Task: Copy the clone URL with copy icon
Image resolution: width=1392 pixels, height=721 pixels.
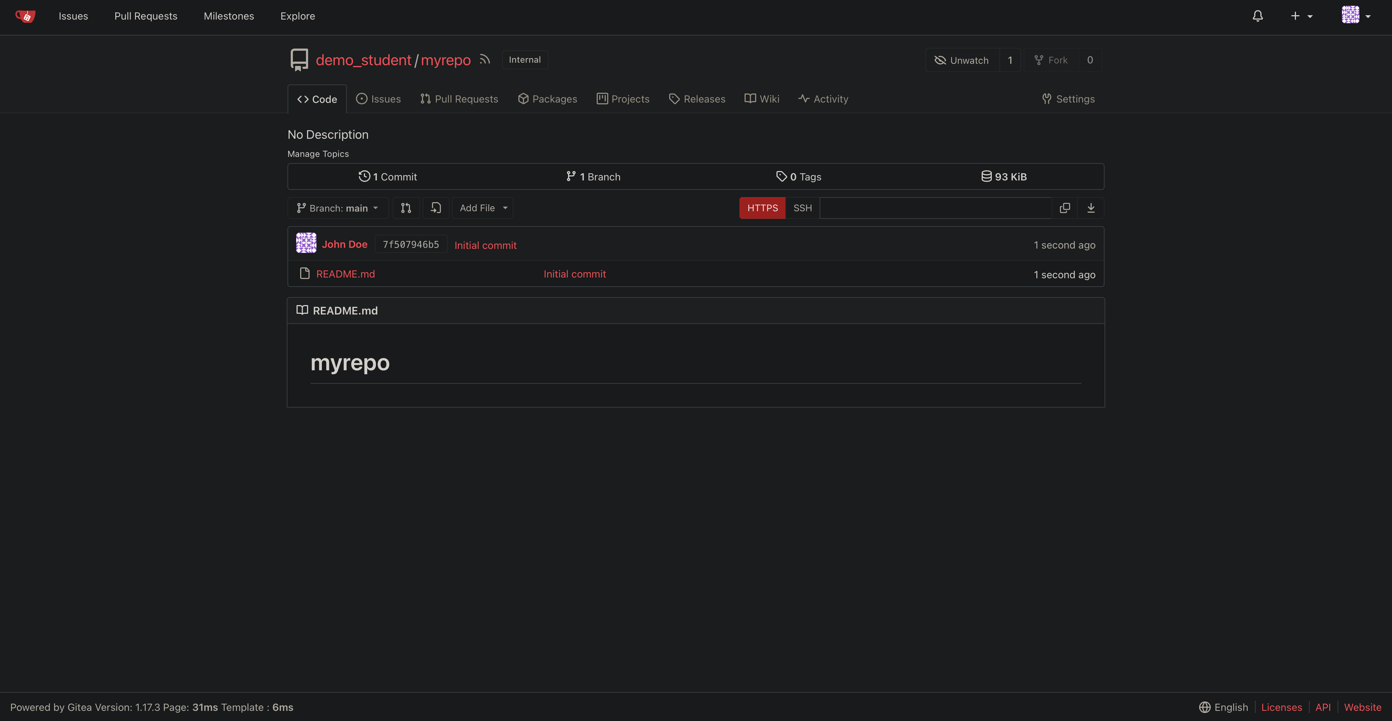Action: point(1065,208)
